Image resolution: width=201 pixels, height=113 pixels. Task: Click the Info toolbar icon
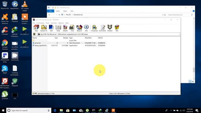tap(86, 28)
